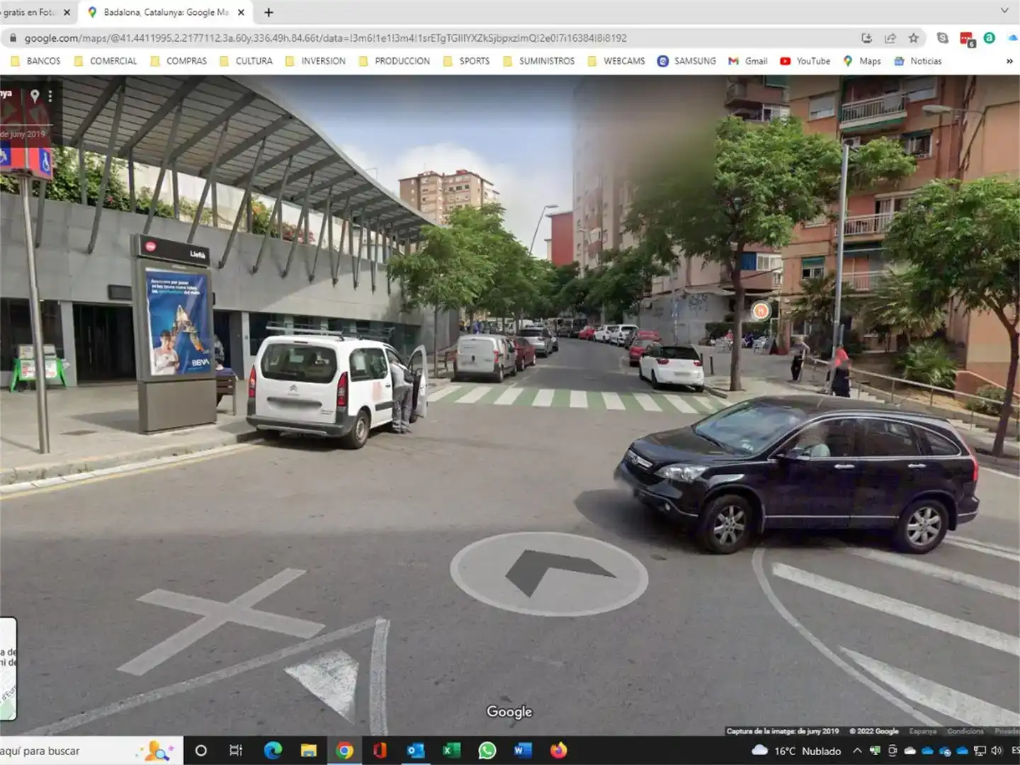1020x765 pixels.
Task: Click the Condicions link in the footer
Action: point(965,731)
